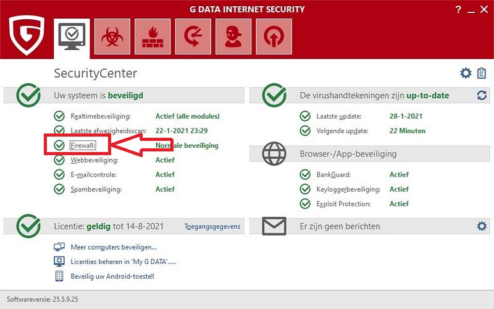Click the Webbeveiliging label
Image resolution: width=494 pixels, height=309 pixels.
pyautogui.click(x=94, y=160)
